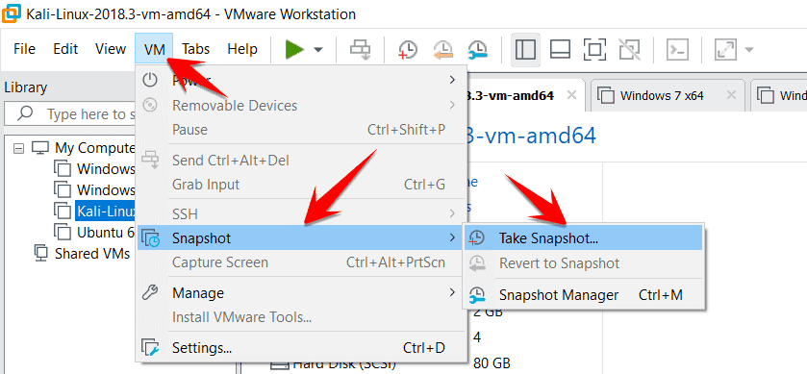This screenshot has width=807, height=374.
Task: Open Settings from the VM menu
Action: tap(301, 348)
